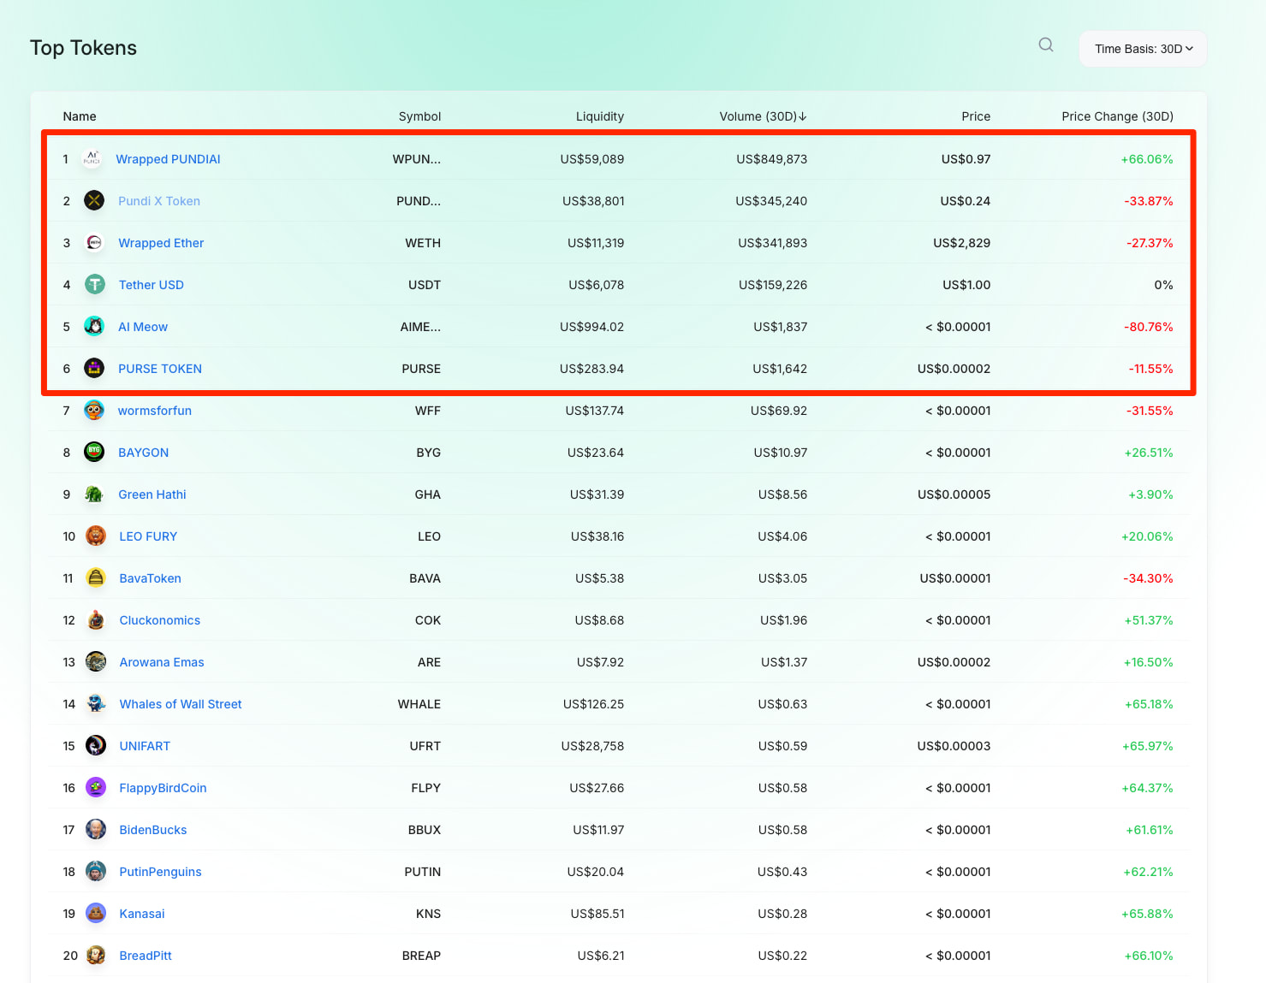Open the Time Basis 30D dropdown
The image size is (1266, 983).
click(x=1143, y=49)
